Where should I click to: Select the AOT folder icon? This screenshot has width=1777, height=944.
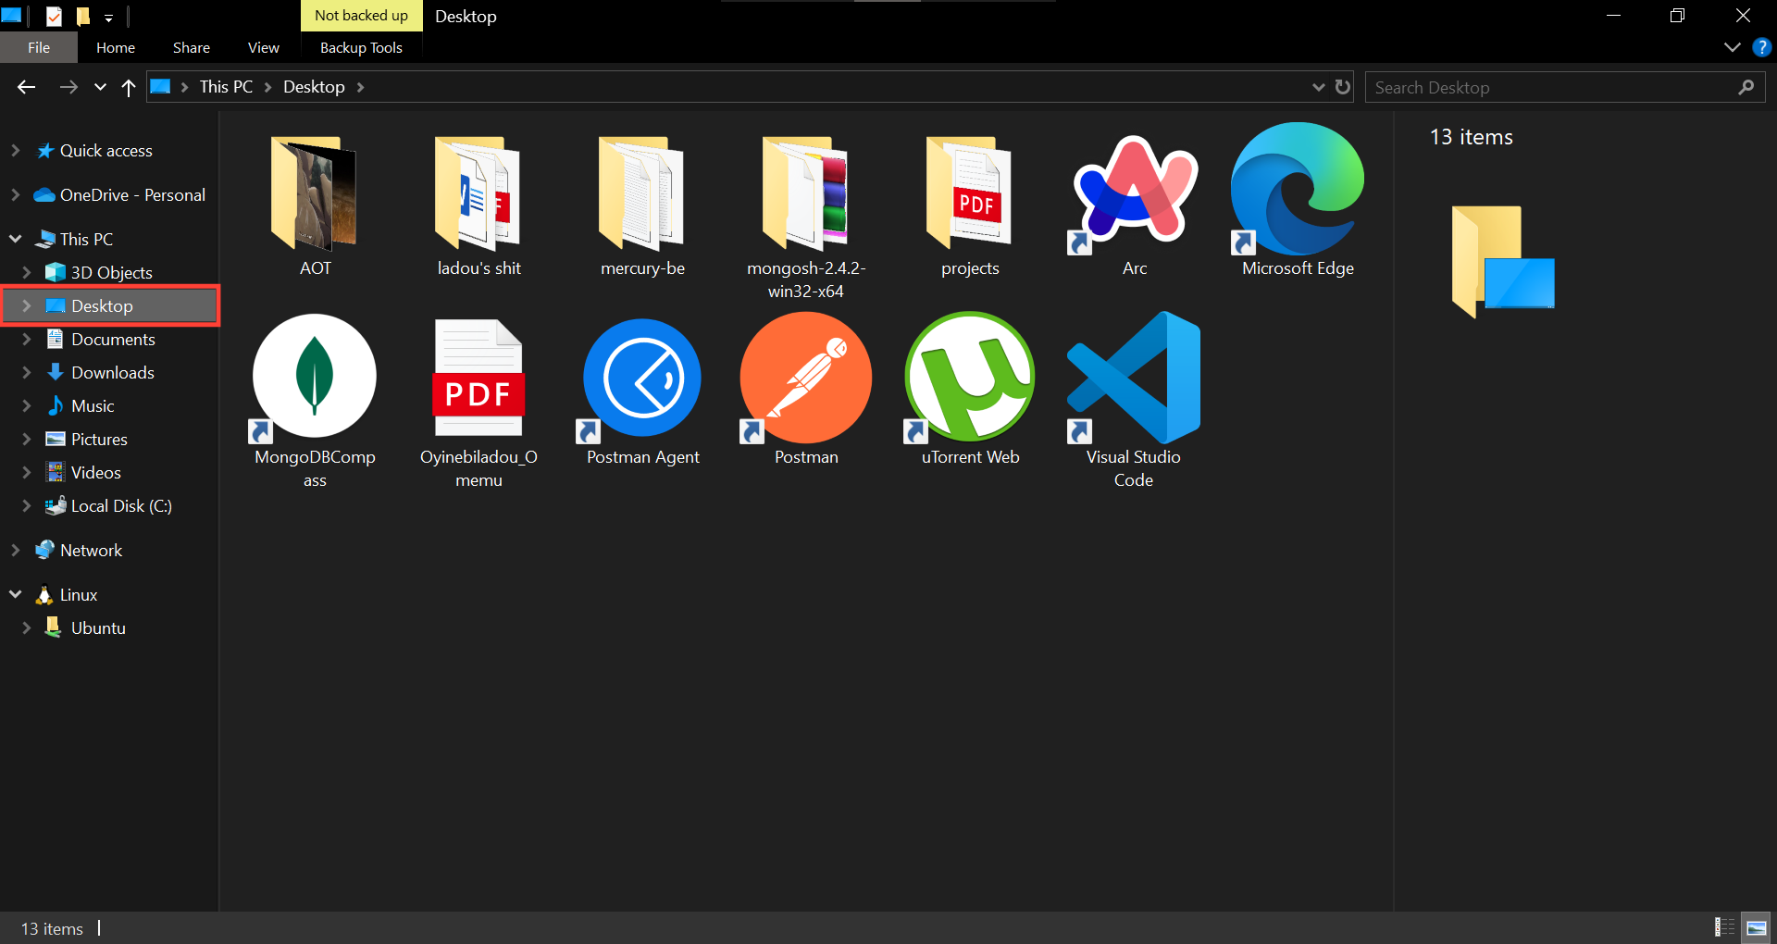(x=315, y=193)
